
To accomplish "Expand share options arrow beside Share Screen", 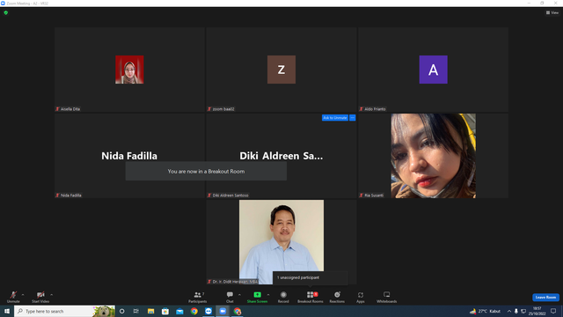I will coord(268,295).
